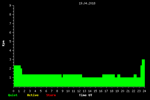Click the Kp value 3 axis label

(x=10, y=59)
